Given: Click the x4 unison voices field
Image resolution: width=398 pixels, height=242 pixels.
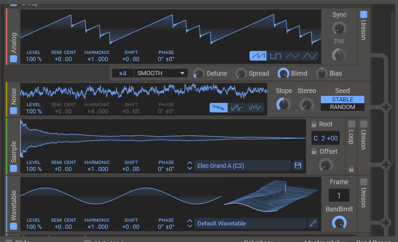Looking at the screenshot, I should (x=123, y=73).
